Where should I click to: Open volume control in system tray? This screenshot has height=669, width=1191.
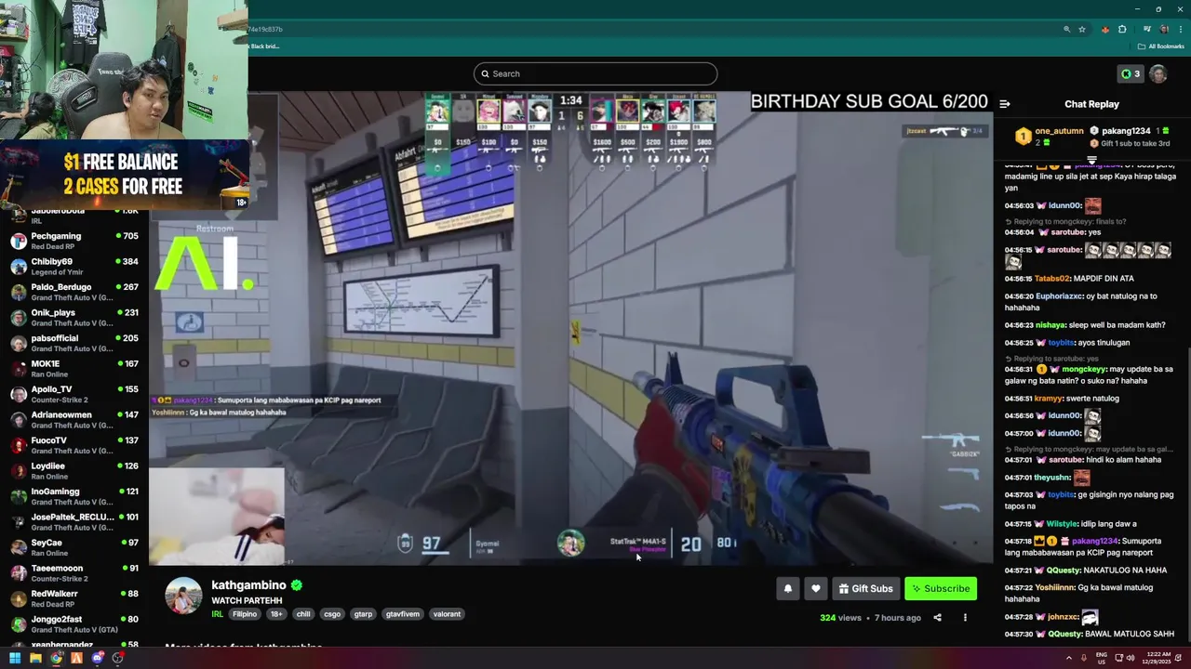coord(1131,658)
